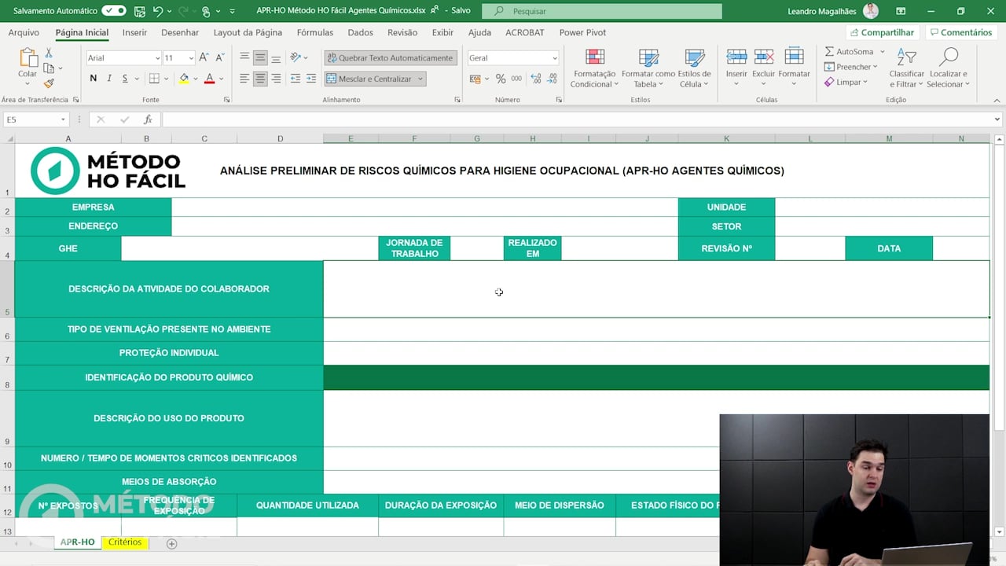Expand the Name Box dropdown arrow
This screenshot has height=566, width=1006.
click(x=63, y=119)
